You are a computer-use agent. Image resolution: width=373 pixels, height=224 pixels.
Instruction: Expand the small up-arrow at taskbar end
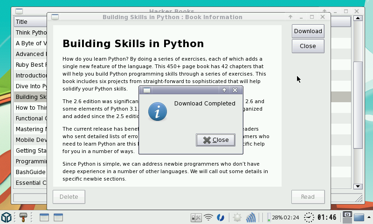[369, 217]
